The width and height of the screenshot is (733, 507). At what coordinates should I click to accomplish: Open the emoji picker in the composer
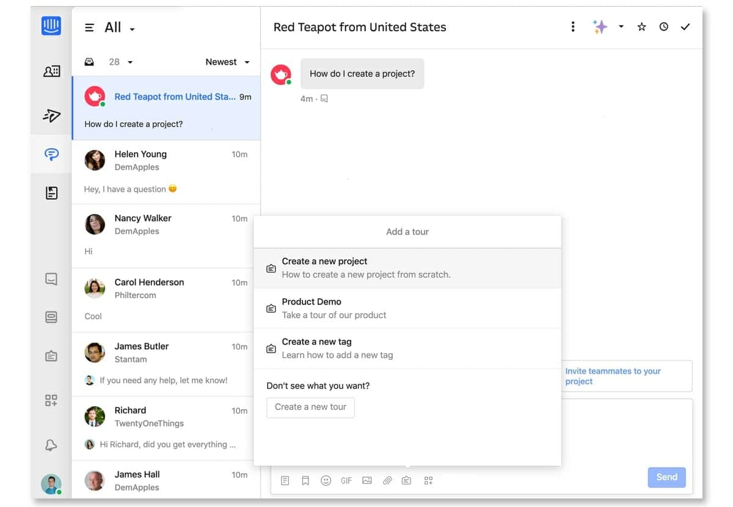(x=326, y=481)
